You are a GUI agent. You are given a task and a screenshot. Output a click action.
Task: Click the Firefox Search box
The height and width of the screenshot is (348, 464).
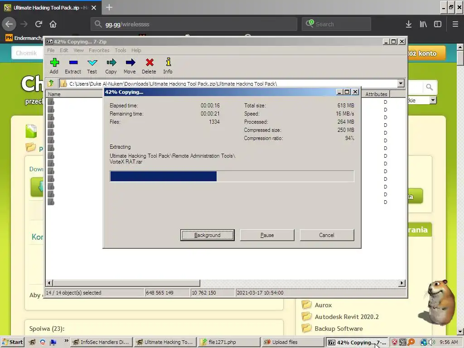tap(336, 24)
